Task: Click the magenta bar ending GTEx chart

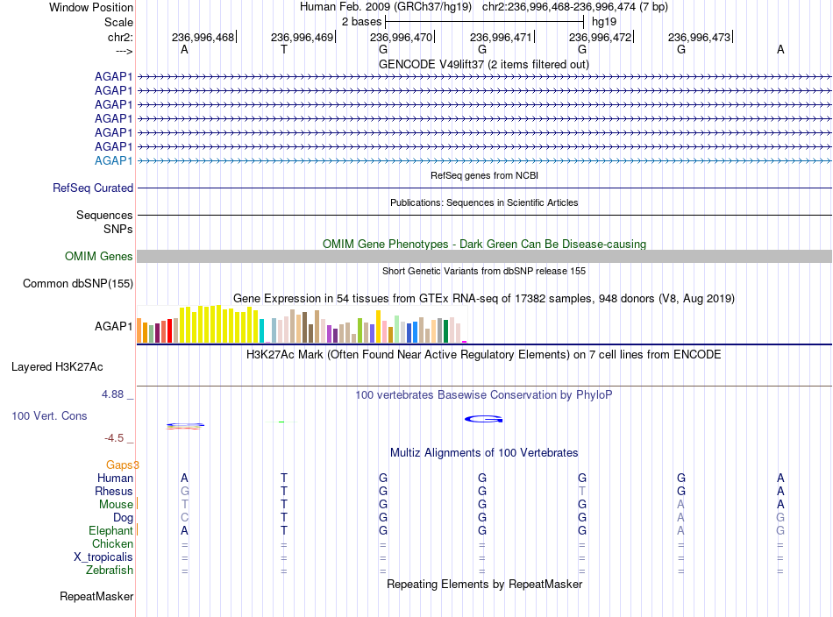Action: click(464, 342)
